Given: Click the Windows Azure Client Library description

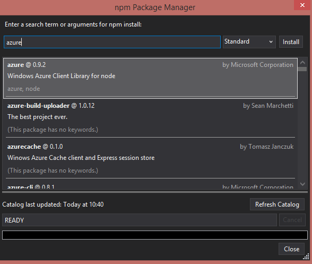Looking at the screenshot, I should pos(62,76).
